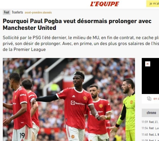
Task: Click the yellow subscribe button
Action: pos(153,4)
